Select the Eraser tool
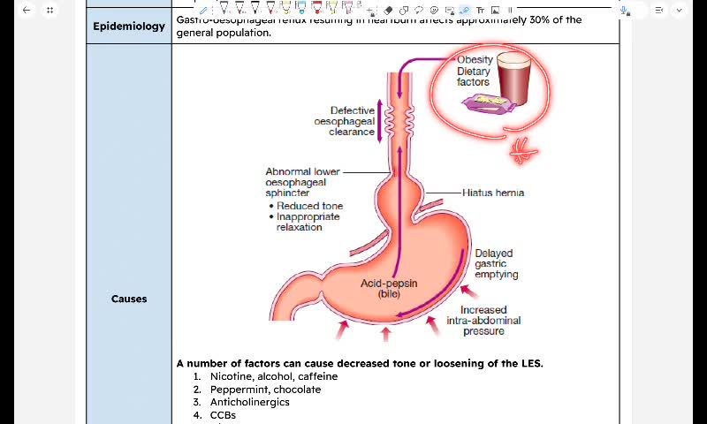The height and width of the screenshot is (424, 707). pos(389,10)
